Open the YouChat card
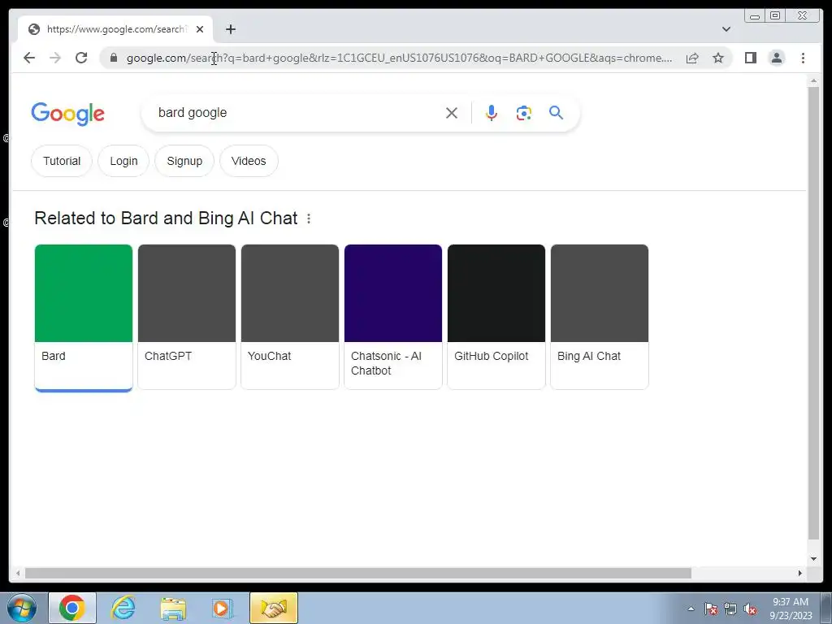 [x=290, y=318]
